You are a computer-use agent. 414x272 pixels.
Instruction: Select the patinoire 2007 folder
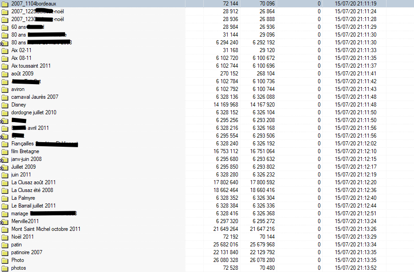[x=27, y=252]
